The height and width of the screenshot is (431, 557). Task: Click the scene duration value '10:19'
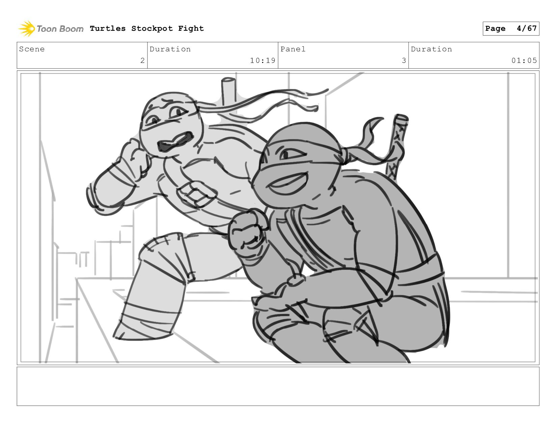point(263,61)
